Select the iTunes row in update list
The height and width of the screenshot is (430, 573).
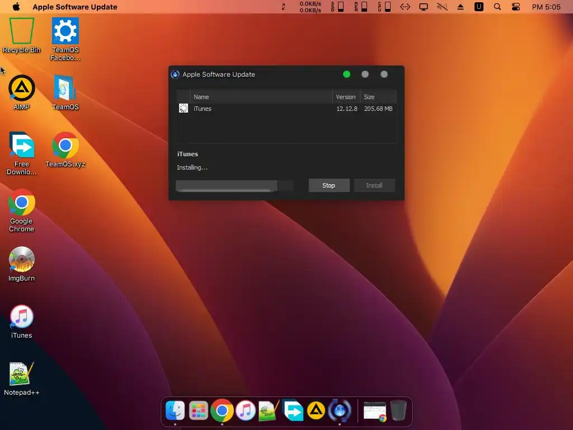tap(286, 109)
